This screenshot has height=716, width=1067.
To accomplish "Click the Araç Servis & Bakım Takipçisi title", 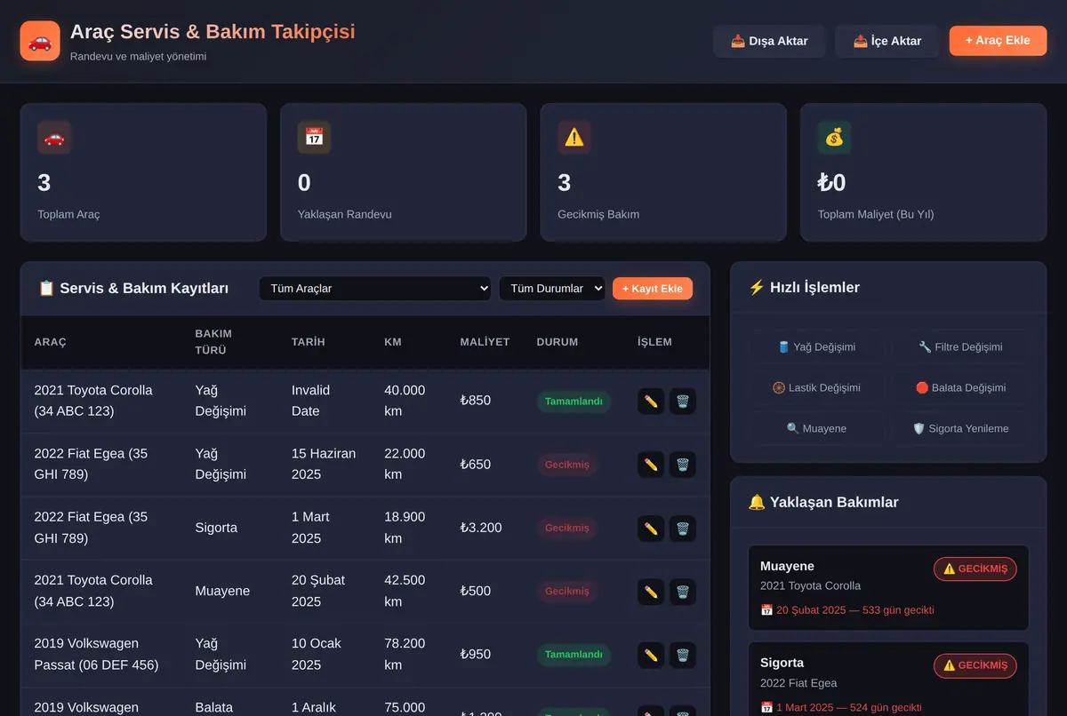I will (x=213, y=32).
